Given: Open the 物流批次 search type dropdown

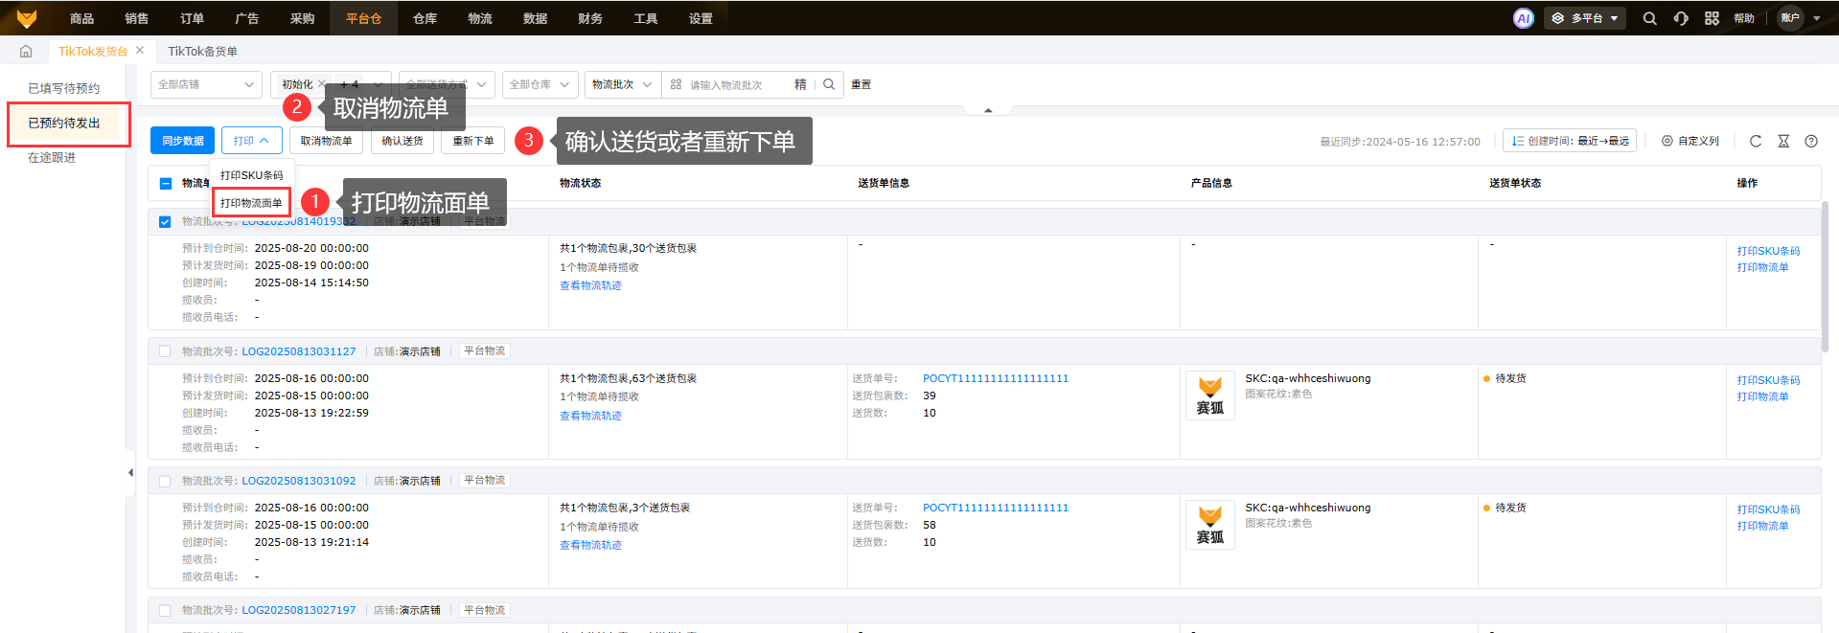Looking at the screenshot, I should point(623,84).
